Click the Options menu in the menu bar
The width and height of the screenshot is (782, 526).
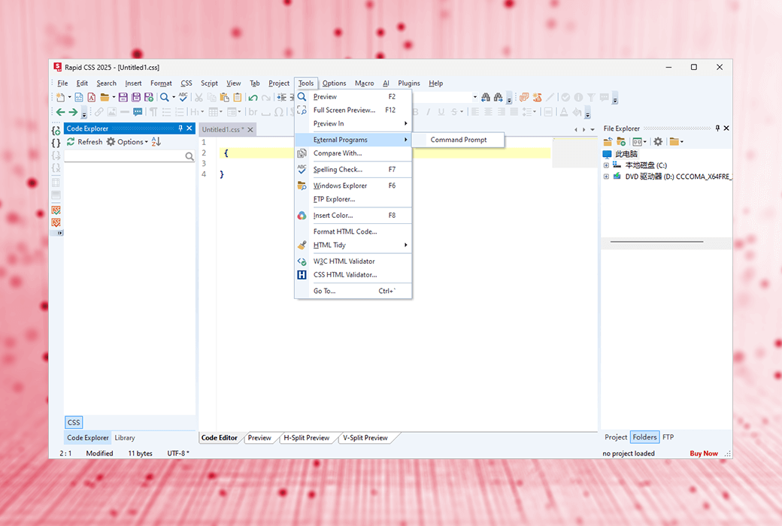click(334, 83)
